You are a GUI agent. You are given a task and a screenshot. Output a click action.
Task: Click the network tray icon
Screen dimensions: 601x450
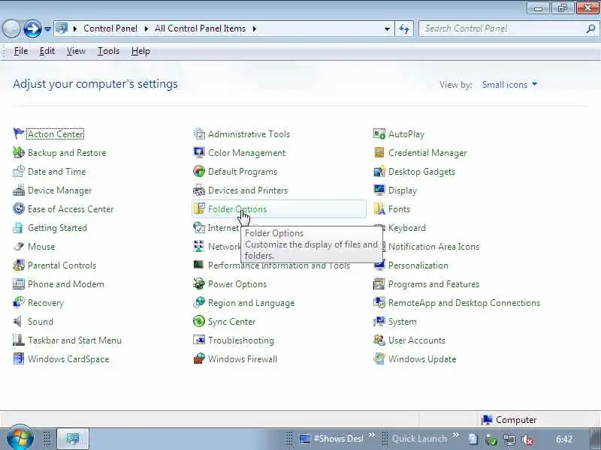[509, 439]
